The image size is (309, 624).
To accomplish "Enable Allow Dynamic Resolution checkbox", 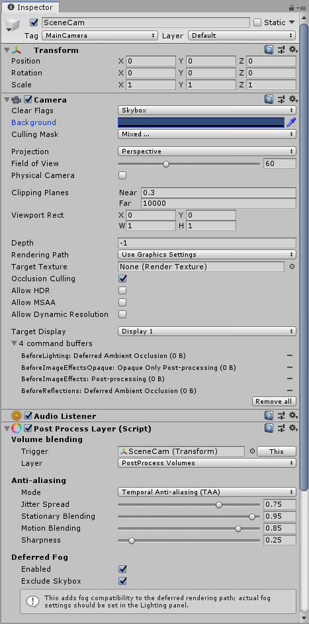I will pyautogui.click(x=122, y=314).
